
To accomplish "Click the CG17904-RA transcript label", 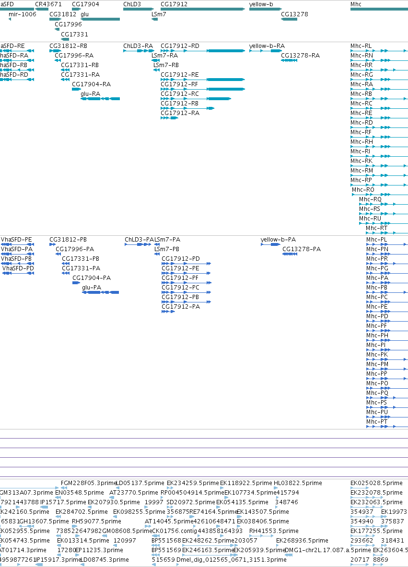I will (x=92, y=84).
